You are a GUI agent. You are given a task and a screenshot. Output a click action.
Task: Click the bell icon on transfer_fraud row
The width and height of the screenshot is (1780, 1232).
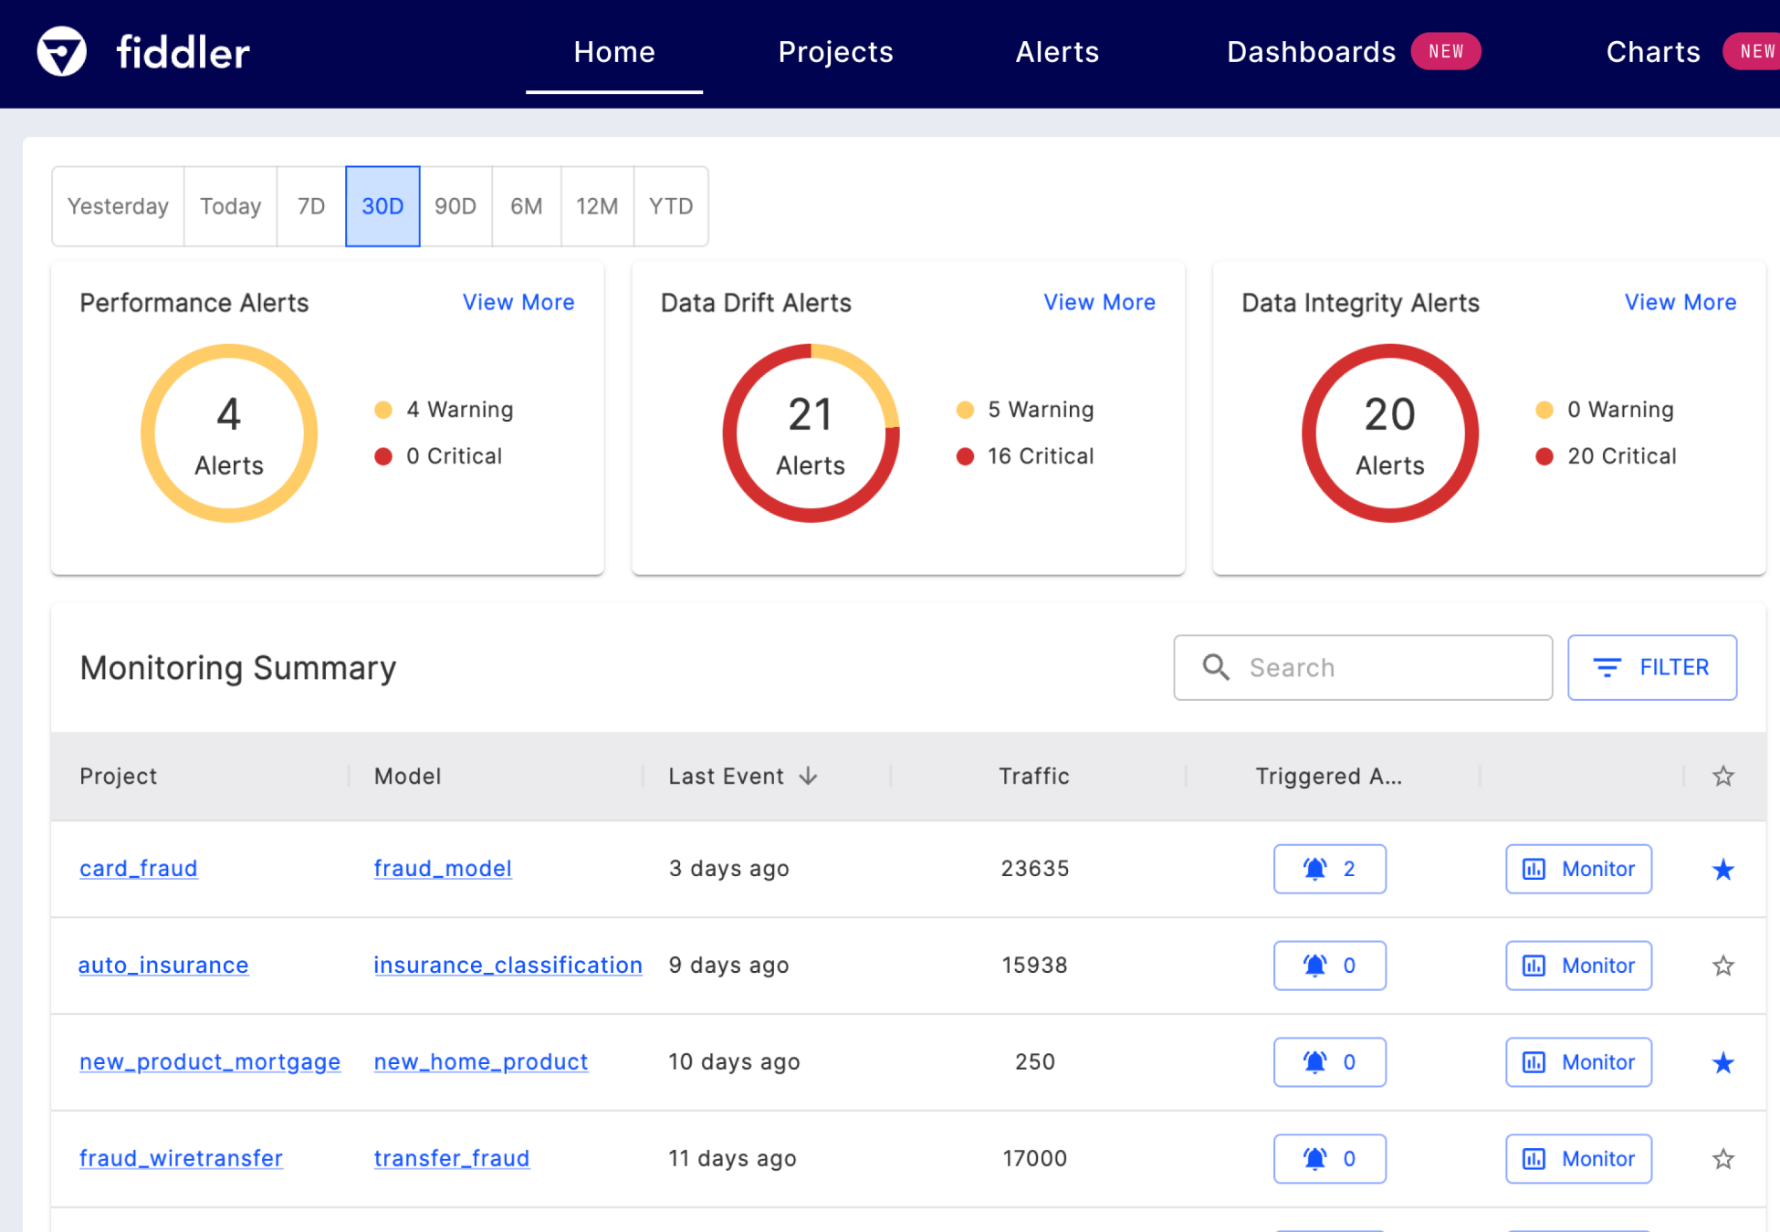click(1315, 1158)
